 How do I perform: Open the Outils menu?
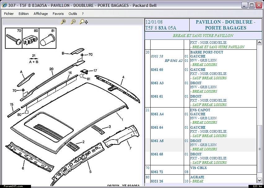pos(73,14)
